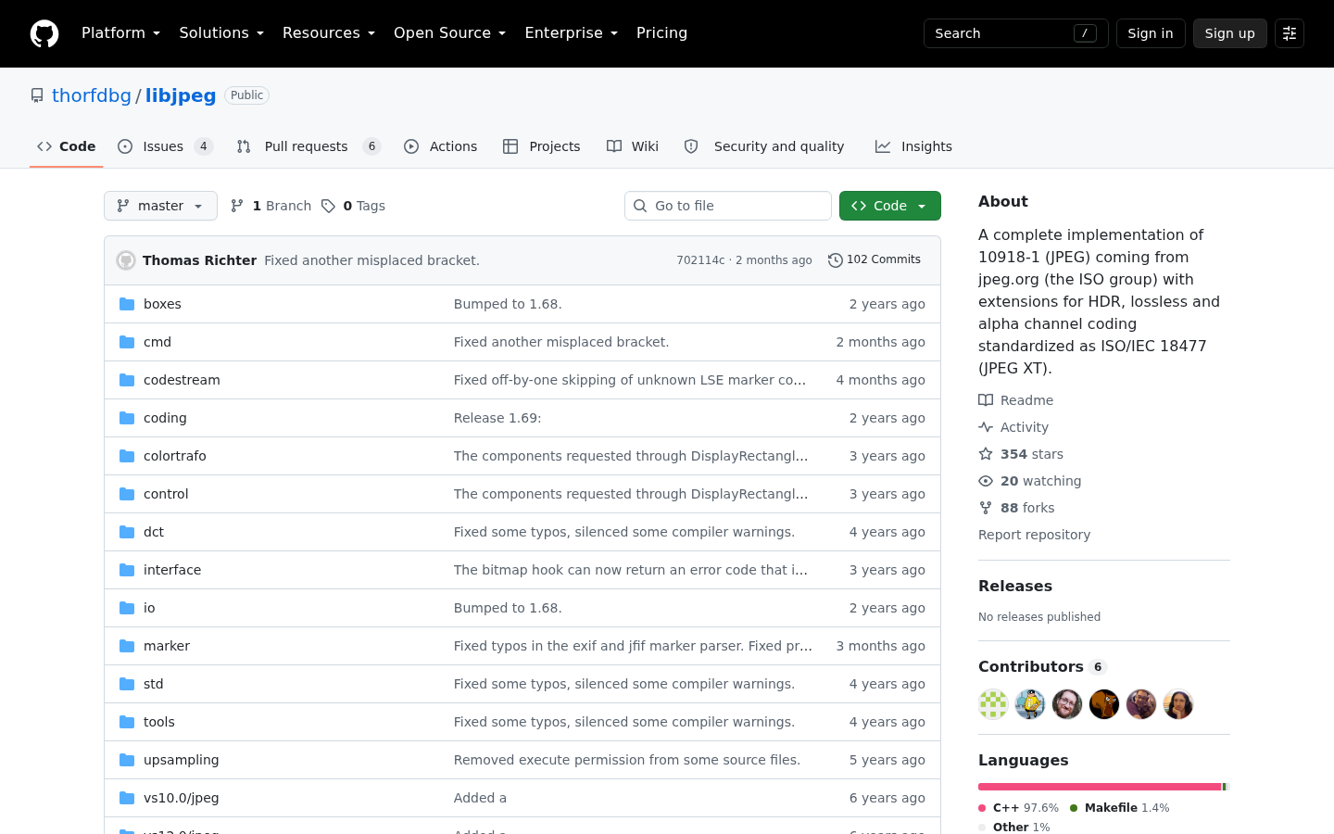The image size is (1334, 834).
Task: Open the libjpeg repository link
Action: point(181,95)
